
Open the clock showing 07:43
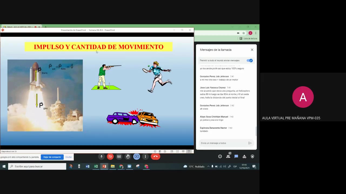tap(244, 167)
